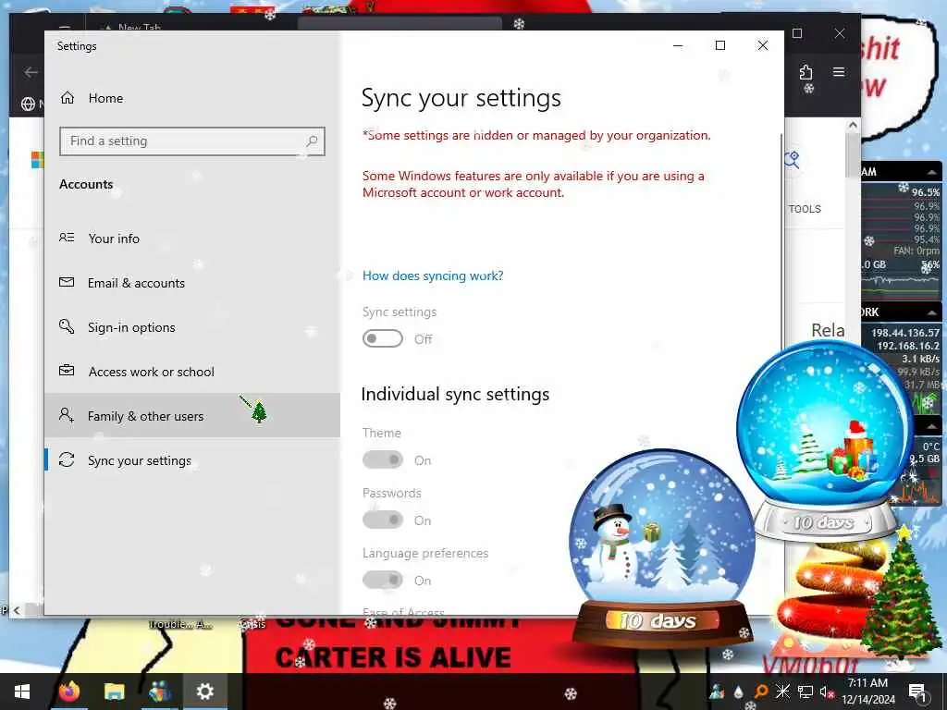Image resolution: width=947 pixels, height=710 pixels.
Task: Open Email & accounts page
Action: pyautogui.click(x=192, y=283)
